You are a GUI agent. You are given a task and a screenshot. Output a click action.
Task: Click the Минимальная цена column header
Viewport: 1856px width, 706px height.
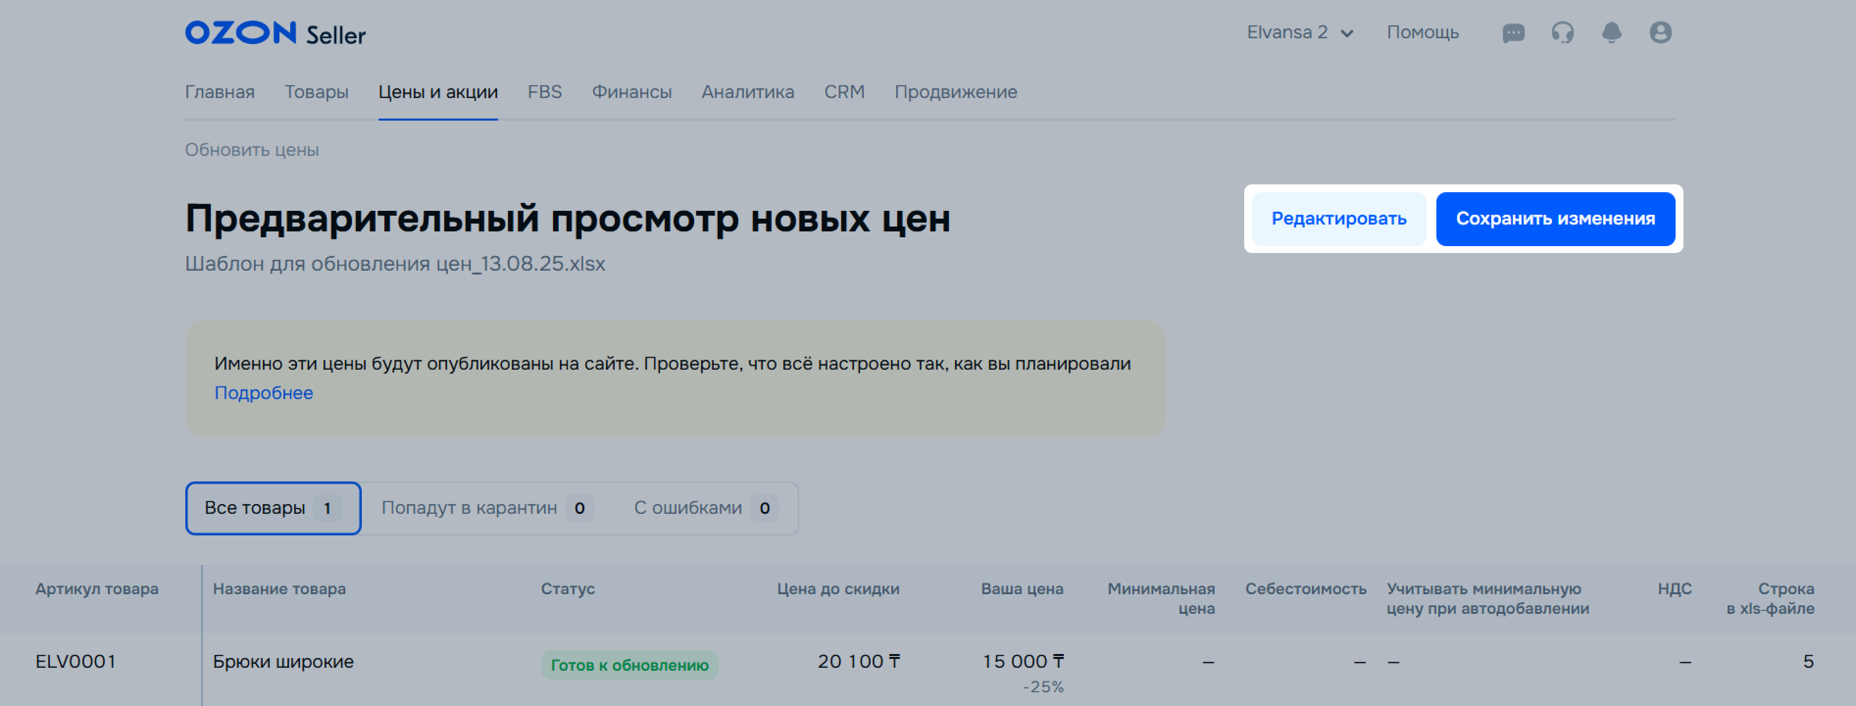click(x=1161, y=599)
